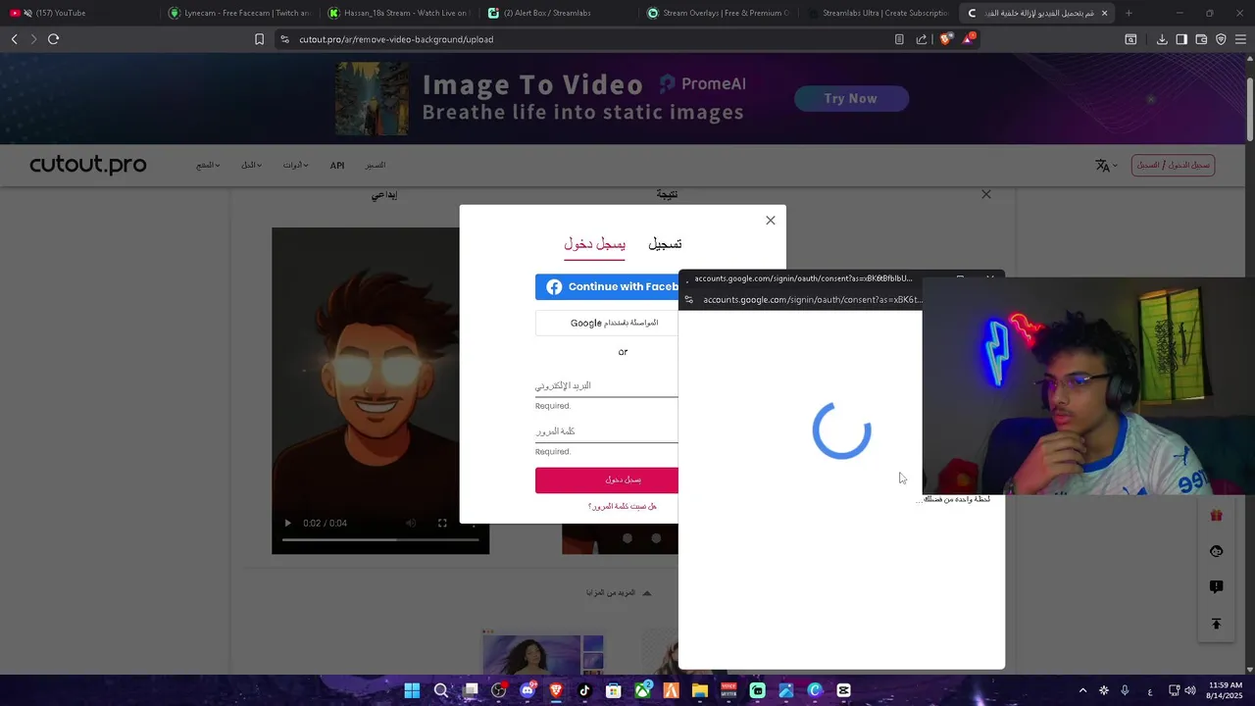Switch to the YouTube browser tab

point(76,13)
